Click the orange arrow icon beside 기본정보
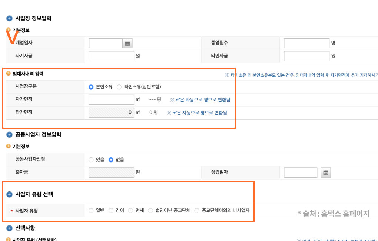Viewport: 378px width, 241px height. tap(8, 30)
